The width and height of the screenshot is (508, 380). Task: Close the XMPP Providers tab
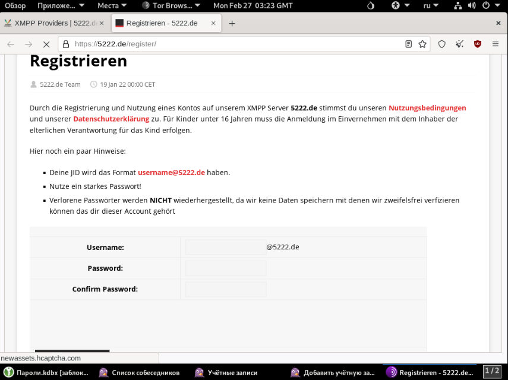pos(102,23)
